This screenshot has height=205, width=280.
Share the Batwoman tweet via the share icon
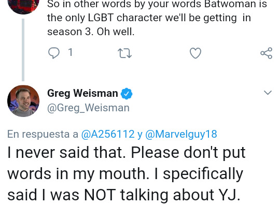pos(266,53)
